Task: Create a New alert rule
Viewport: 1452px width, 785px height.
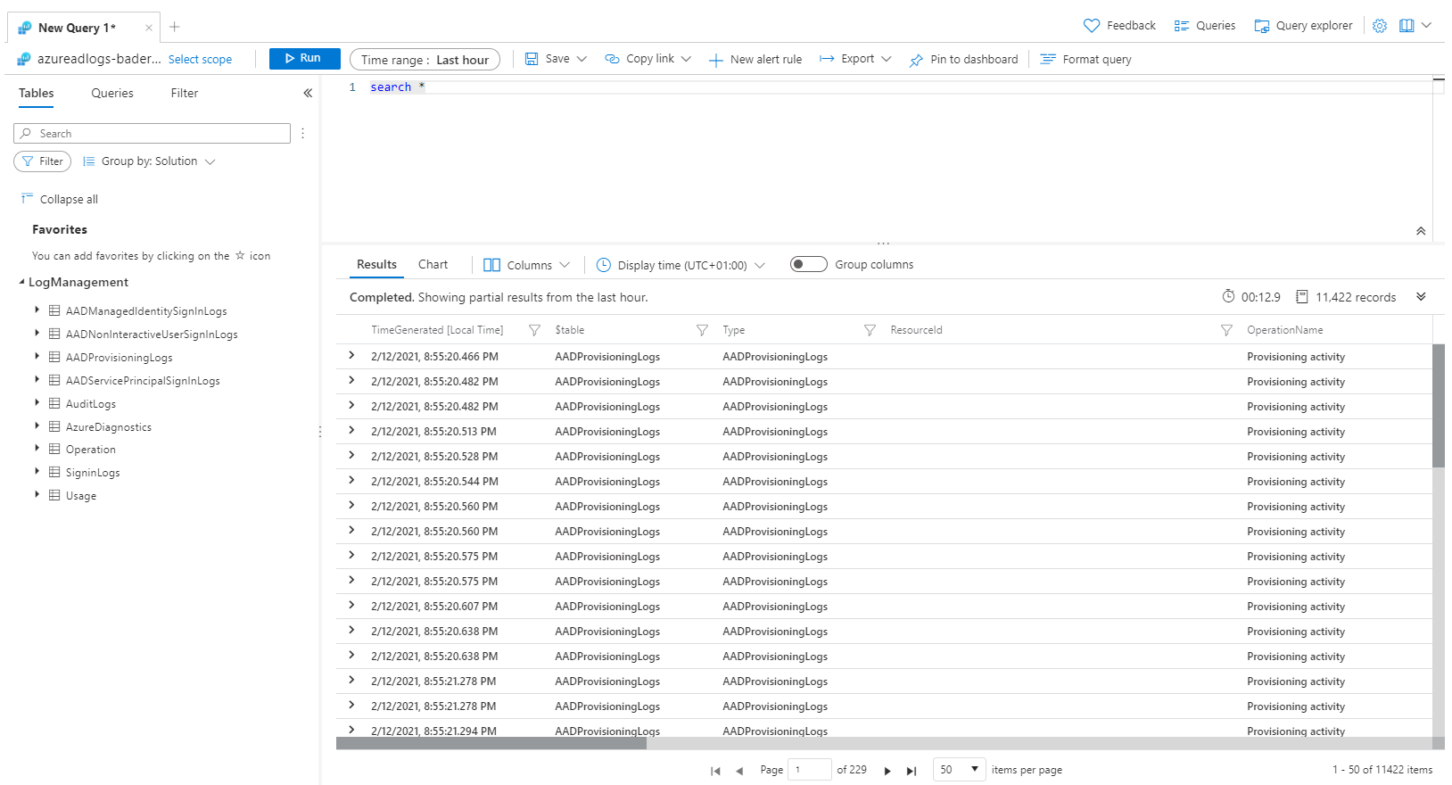Action: (x=755, y=60)
